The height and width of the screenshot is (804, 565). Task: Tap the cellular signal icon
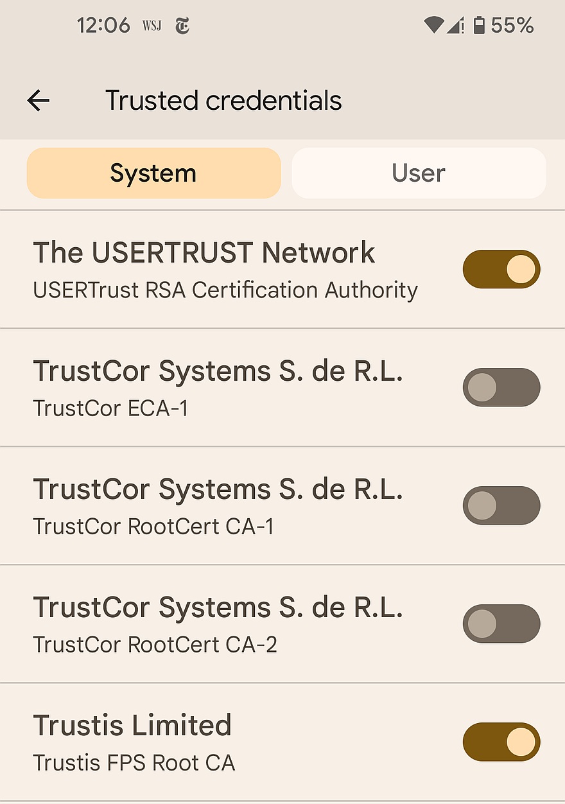pos(455,26)
